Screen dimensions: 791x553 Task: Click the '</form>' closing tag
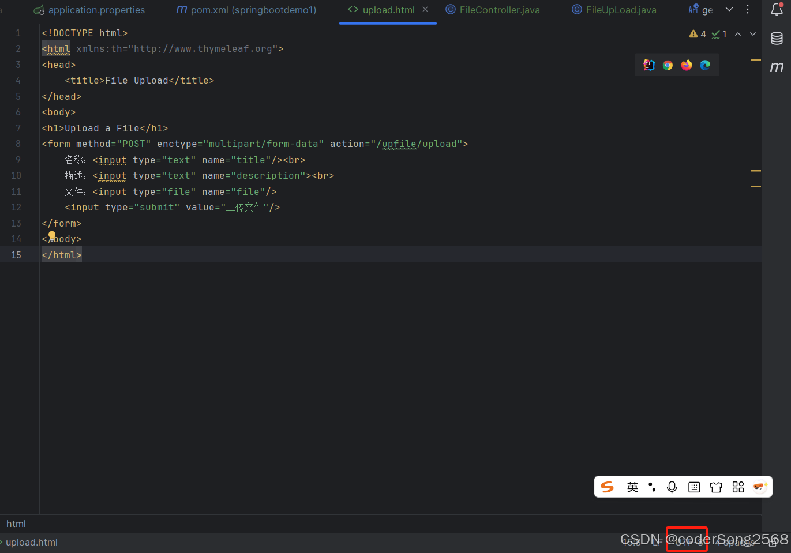[x=62, y=224]
